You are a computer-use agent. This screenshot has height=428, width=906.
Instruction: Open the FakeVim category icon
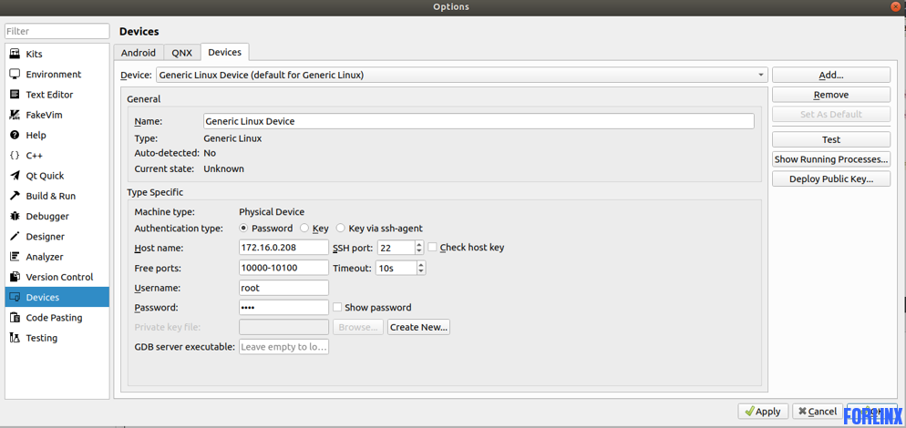pos(15,115)
